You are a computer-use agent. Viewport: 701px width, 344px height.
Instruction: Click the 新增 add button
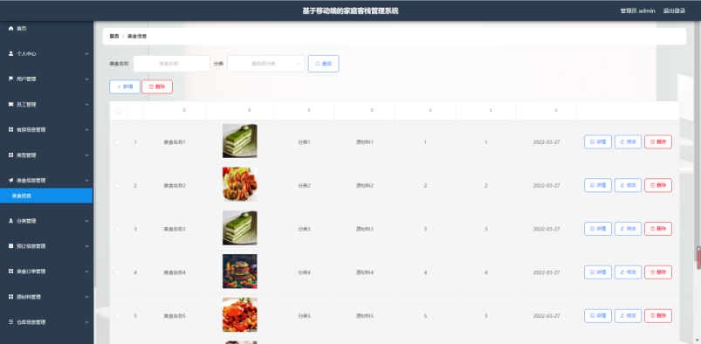coord(125,86)
